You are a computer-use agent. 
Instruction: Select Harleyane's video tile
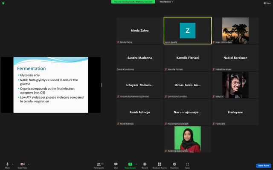[x=235, y=112]
